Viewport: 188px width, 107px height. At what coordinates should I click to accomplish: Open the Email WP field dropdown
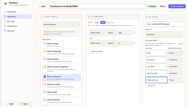156,53
